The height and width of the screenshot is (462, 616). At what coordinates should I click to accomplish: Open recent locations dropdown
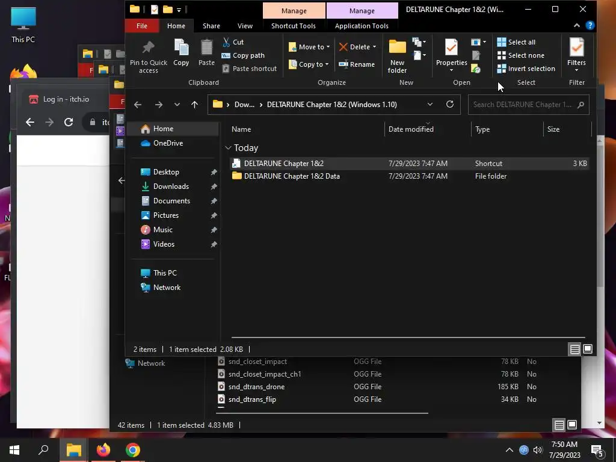point(177,105)
